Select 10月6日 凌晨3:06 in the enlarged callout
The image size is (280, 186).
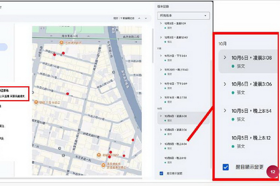(251, 84)
